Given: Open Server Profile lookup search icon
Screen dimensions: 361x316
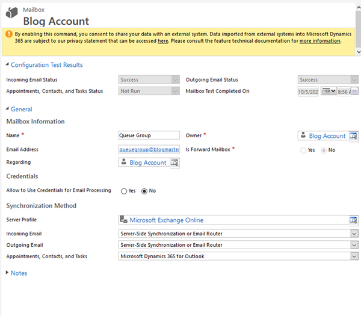Looking at the screenshot, I should [353, 220].
